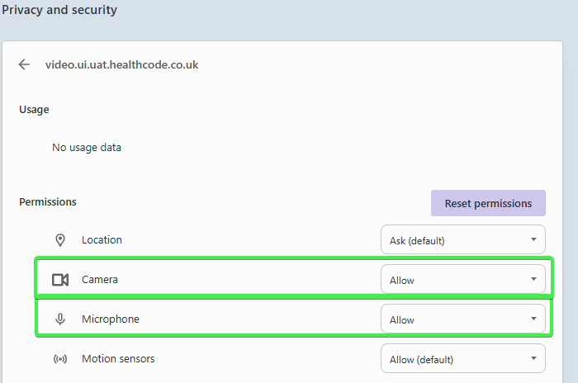Open the Location permission dropdown
The height and width of the screenshot is (383, 578).
462,240
